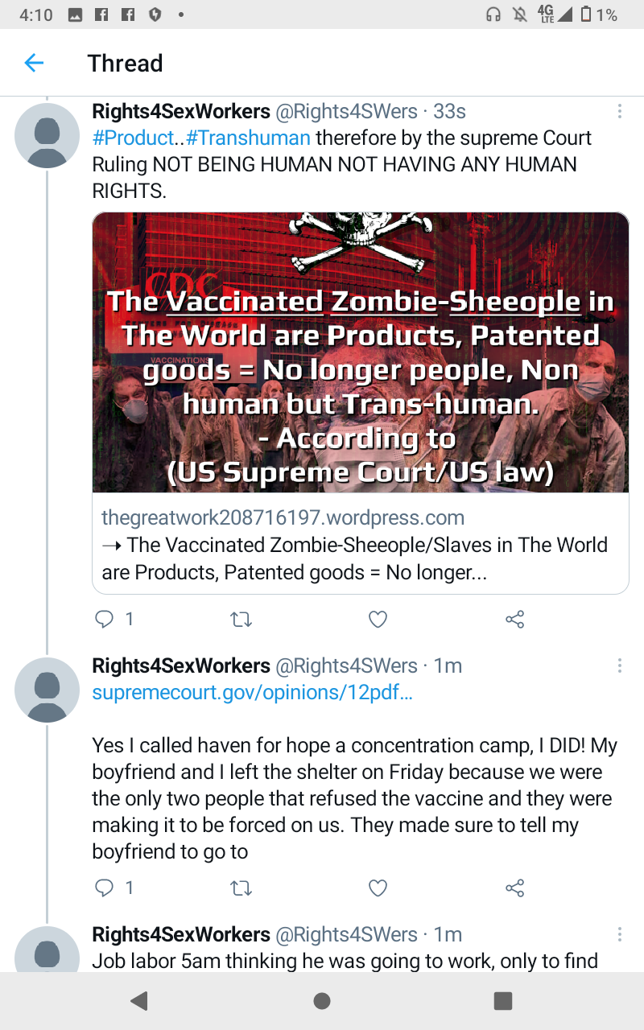
Task: Tap first tweet's profile avatar
Action: [x=47, y=135]
